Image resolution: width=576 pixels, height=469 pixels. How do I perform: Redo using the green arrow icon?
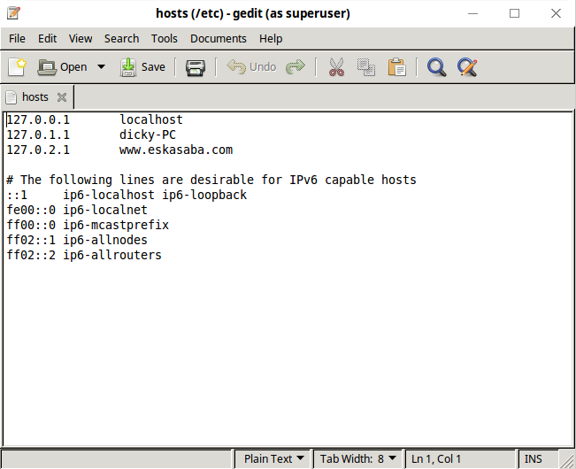pos(296,67)
